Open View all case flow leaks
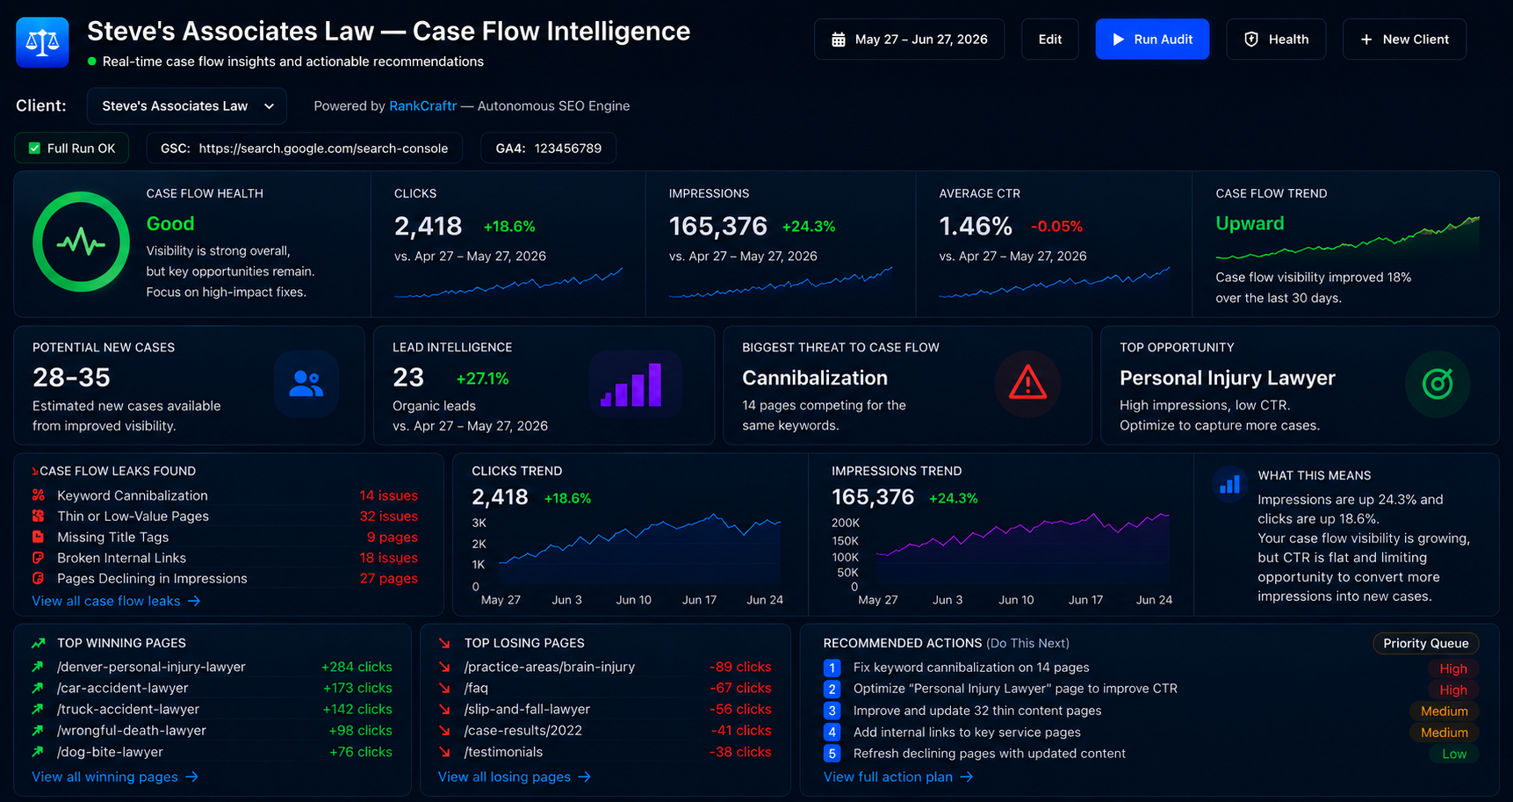The image size is (1513, 802). tap(116, 601)
